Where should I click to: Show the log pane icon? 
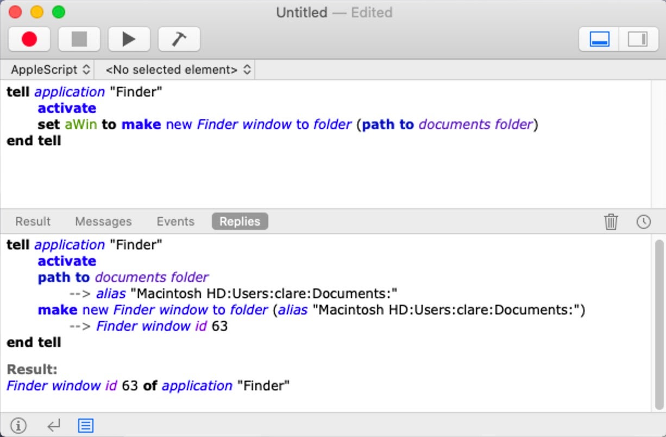(85, 426)
